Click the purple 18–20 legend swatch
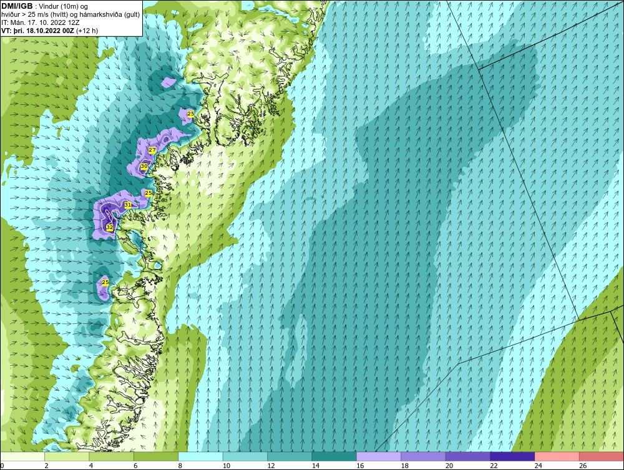This screenshot has width=624, height=470. (x=424, y=456)
